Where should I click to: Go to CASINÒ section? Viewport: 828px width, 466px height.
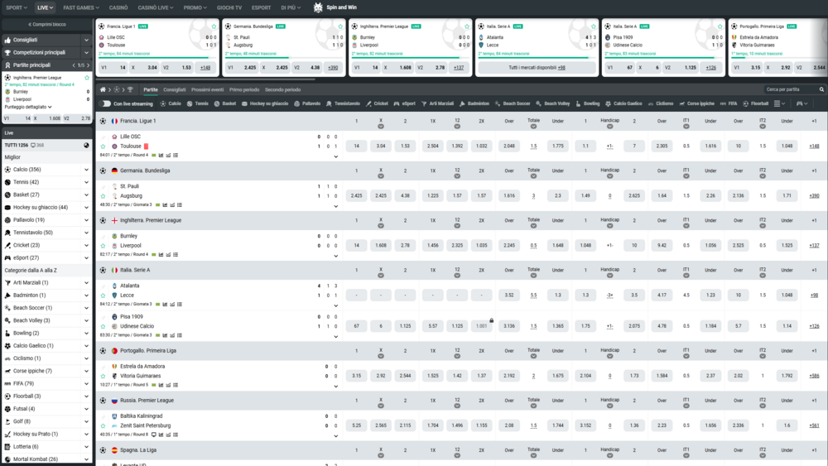[x=118, y=7]
